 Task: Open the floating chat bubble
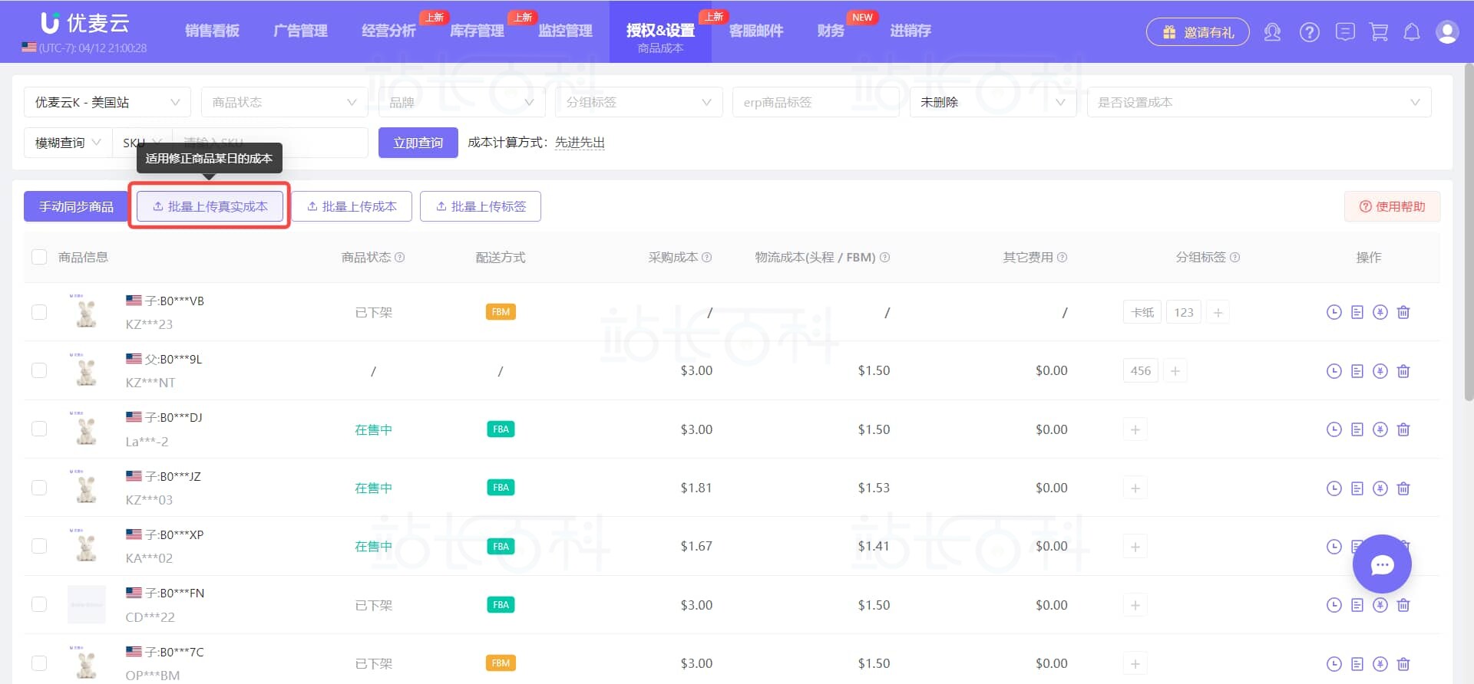[1382, 564]
